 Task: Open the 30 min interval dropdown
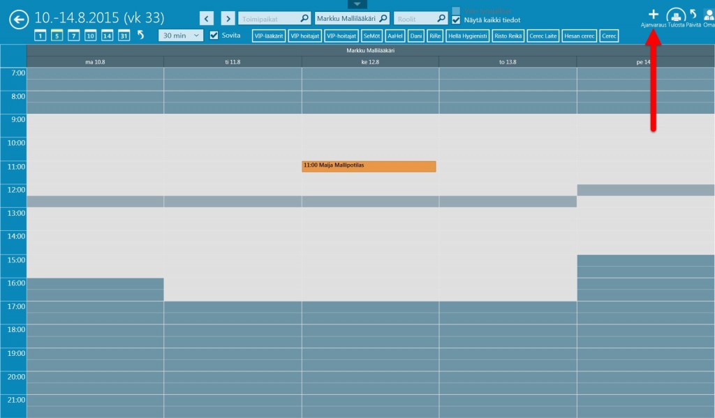click(181, 35)
